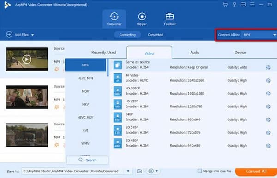Select the 4K Video preset icon

tap(118, 78)
